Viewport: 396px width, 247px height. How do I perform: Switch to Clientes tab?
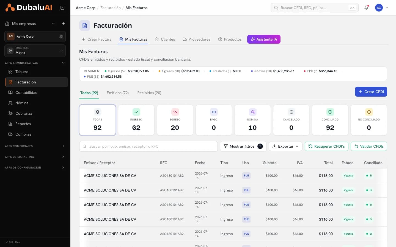(x=165, y=39)
